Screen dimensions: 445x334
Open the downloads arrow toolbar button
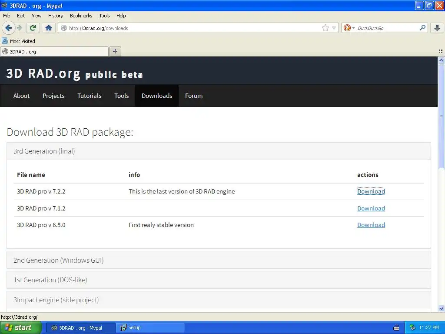(x=437, y=28)
